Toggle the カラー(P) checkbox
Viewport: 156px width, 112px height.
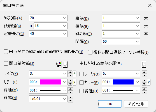coord(82,83)
